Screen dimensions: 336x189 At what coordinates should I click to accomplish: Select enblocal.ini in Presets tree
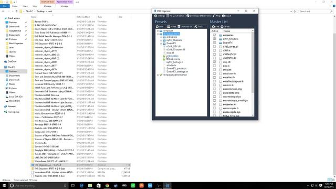pos(172,56)
